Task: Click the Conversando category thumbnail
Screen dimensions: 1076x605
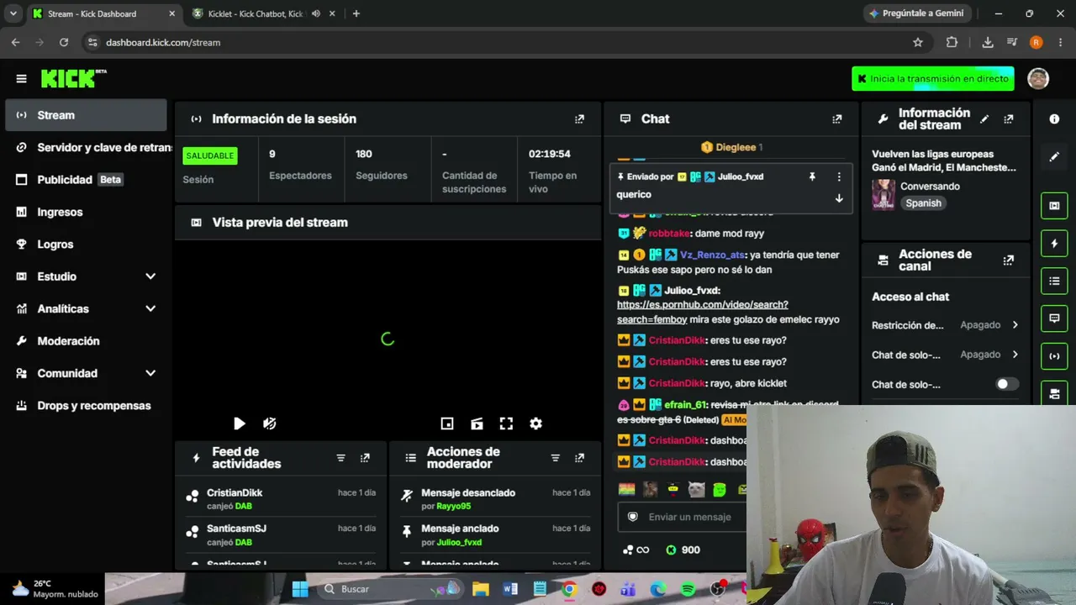Action: (x=883, y=194)
